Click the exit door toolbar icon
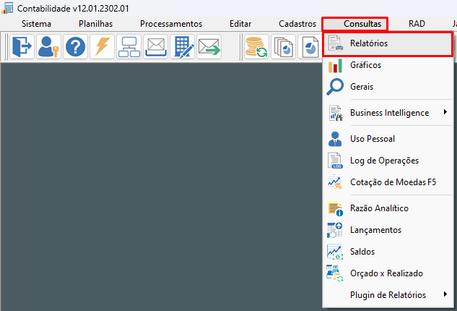The image size is (457, 311). 22,47
